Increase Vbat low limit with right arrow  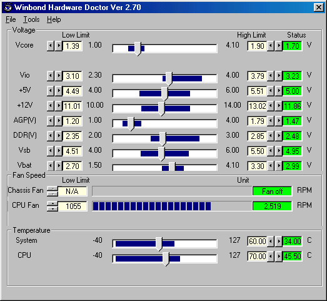[59, 166]
